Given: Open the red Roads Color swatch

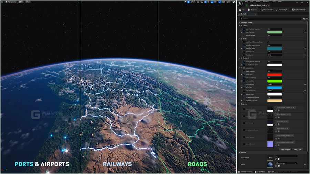Looking at the screenshot, I should click(x=275, y=75).
